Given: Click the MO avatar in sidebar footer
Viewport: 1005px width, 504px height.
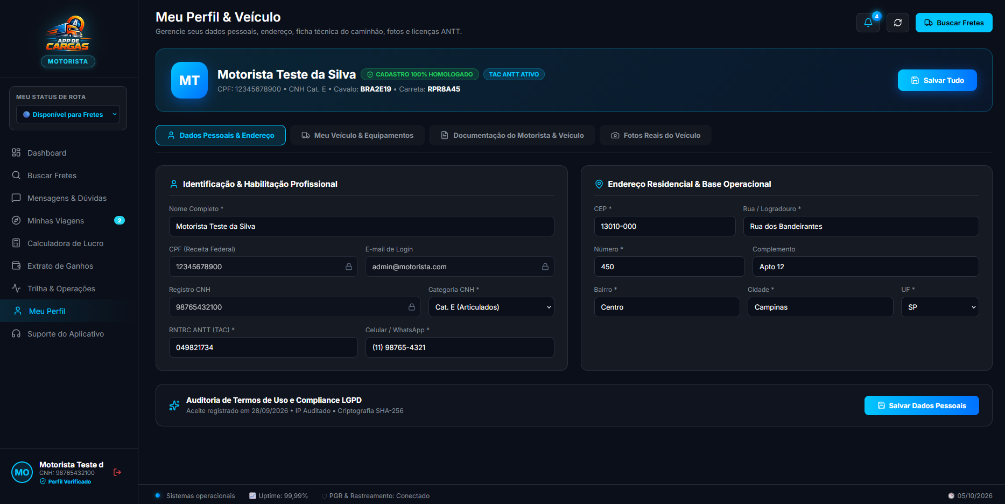Looking at the screenshot, I should pos(22,472).
